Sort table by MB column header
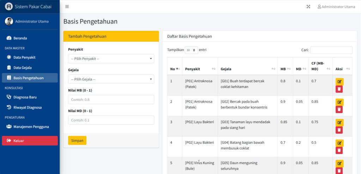The image size is (361, 174). coord(285,69)
